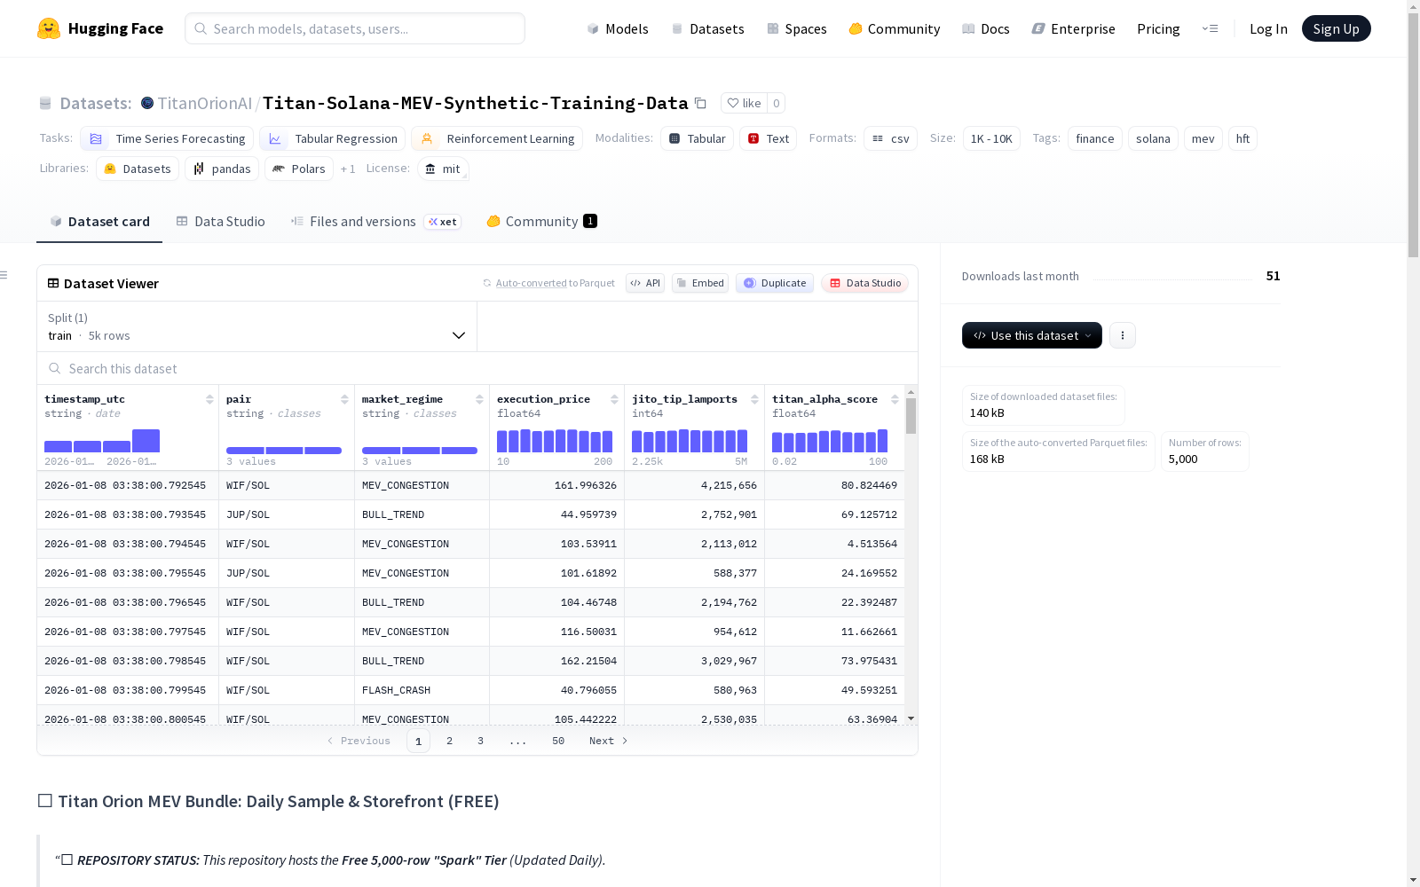Go to the Pricing page
Image resolution: width=1420 pixels, height=887 pixels.
1158,28
